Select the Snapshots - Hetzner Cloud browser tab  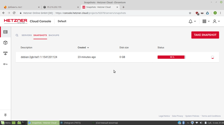[x=100, y=7]
